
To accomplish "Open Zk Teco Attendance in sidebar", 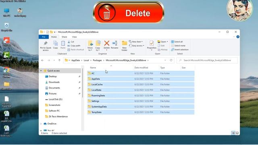I will [x=58, y=116].
